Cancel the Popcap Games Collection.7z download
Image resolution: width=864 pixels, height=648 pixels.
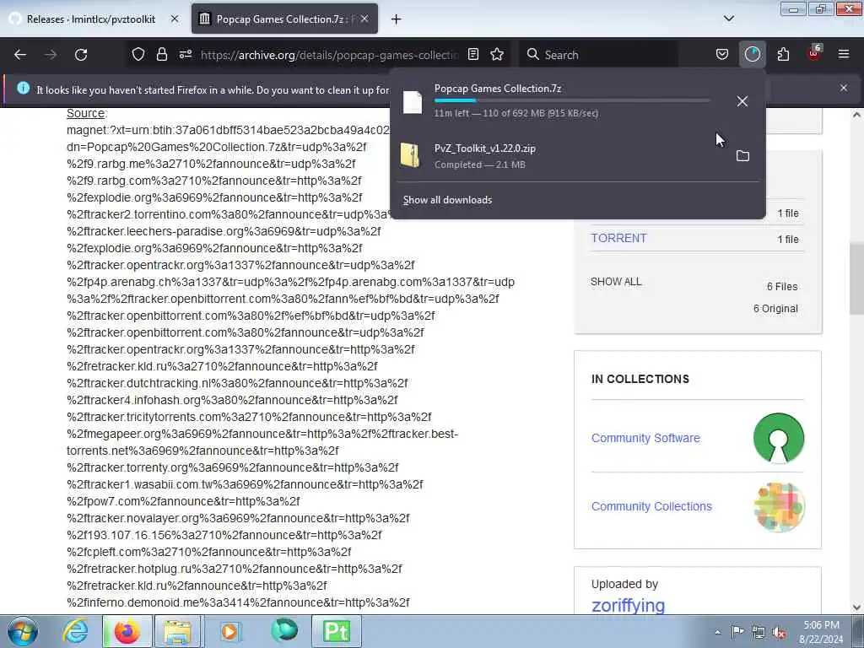tap(742, 101)
